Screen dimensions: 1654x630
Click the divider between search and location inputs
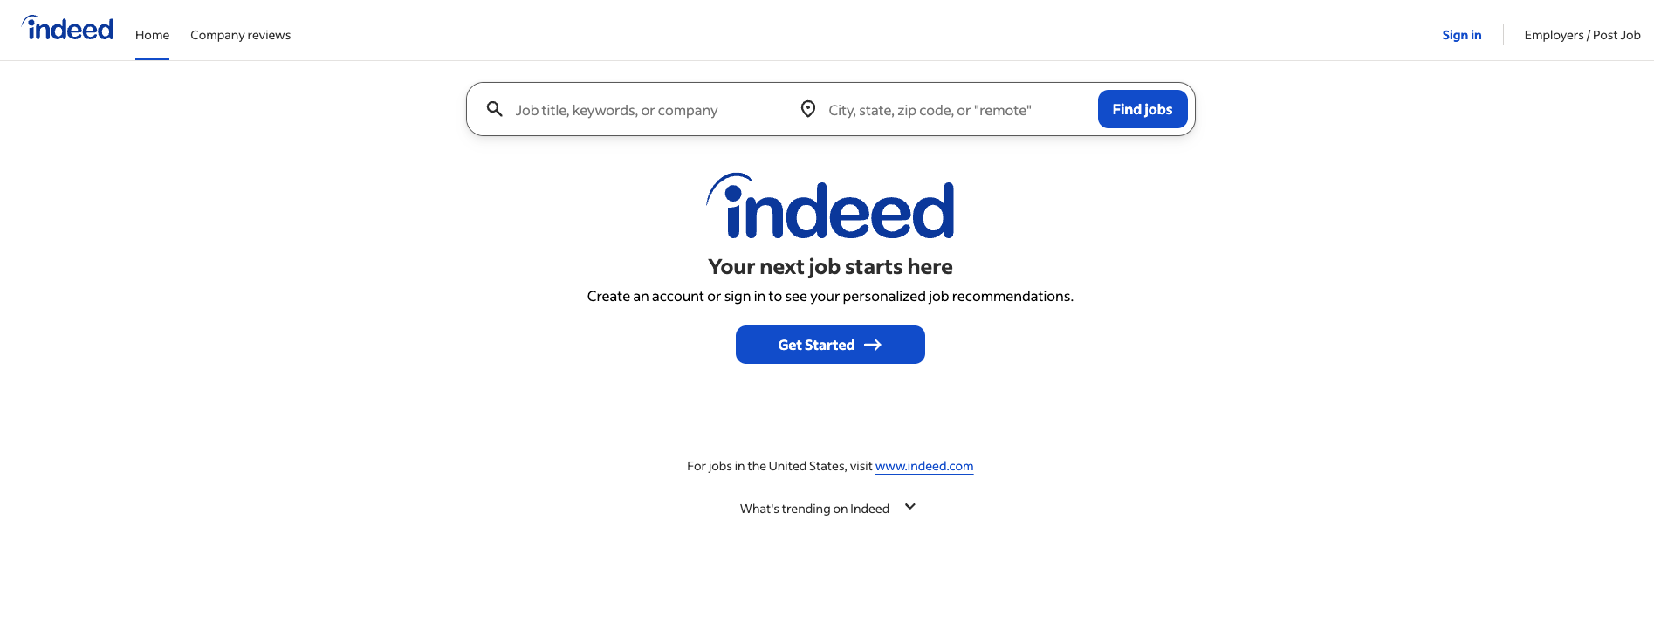[779, 109]
